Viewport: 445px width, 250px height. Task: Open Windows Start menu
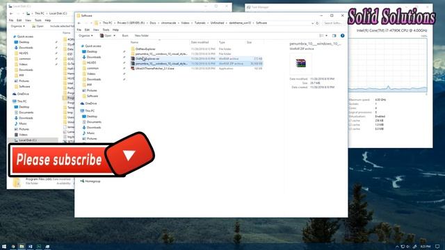click(4, 247)
